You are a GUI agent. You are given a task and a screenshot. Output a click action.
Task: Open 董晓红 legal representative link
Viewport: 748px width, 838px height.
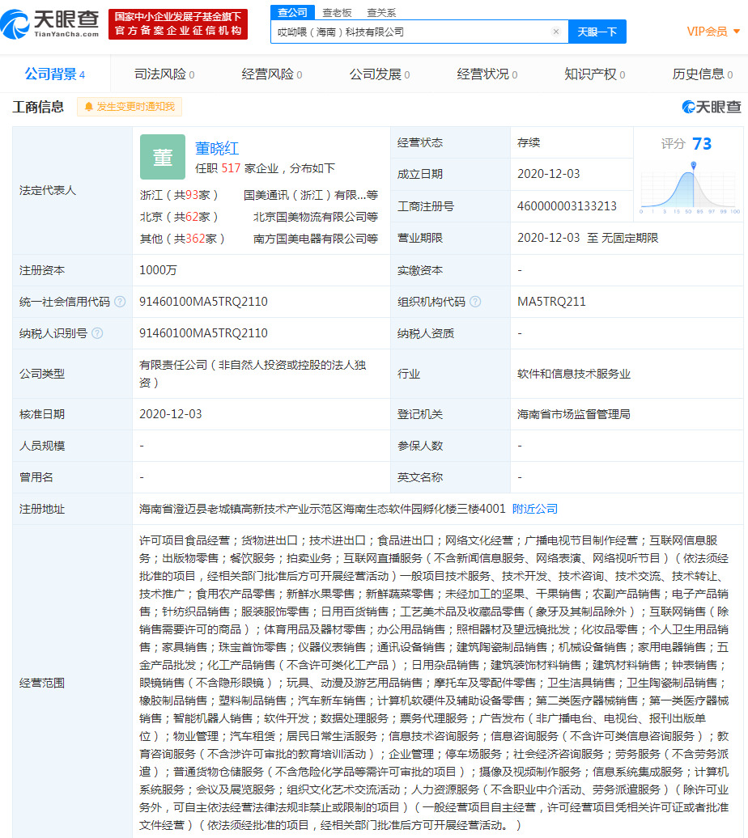click(x=217, y=148)
